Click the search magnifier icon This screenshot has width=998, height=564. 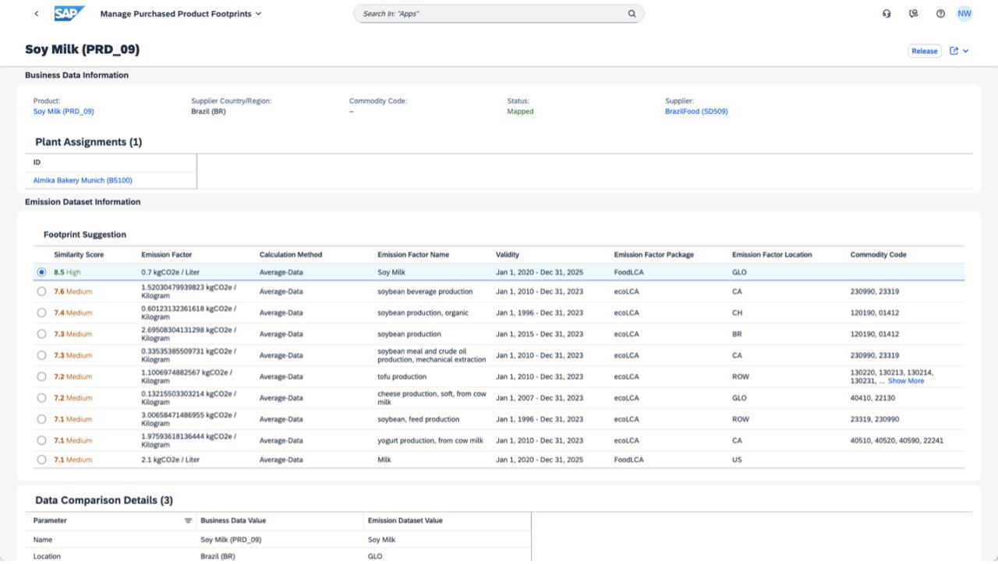[x=632, y=14]
